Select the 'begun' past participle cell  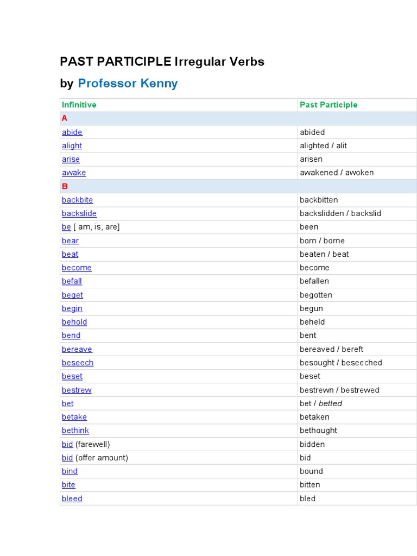pyautogui.click(x=357, y=308)
